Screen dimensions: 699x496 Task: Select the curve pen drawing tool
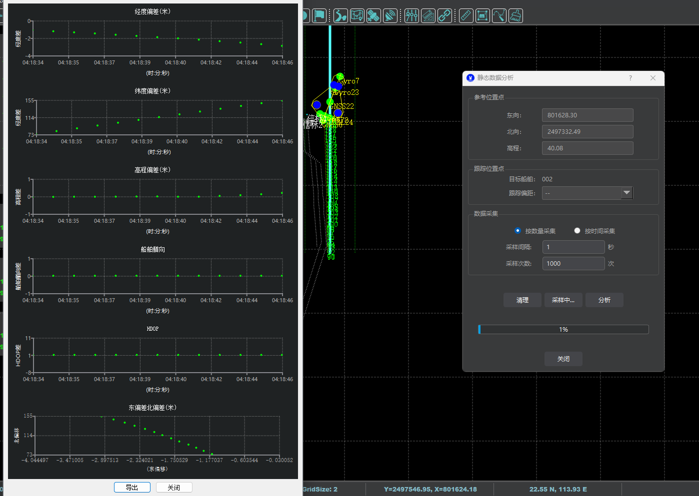pyautogui.click(x=499, y=16)
